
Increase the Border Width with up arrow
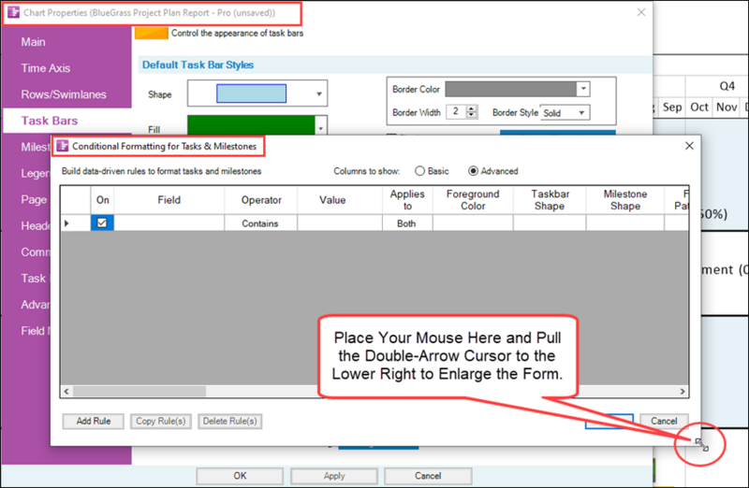coord(472,108)
